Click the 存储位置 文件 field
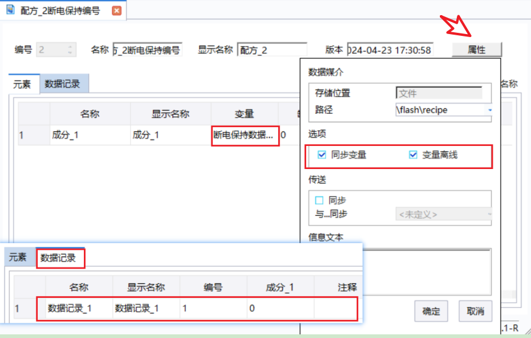The height and width of the screenshot is (338, 531). point(439,93)
